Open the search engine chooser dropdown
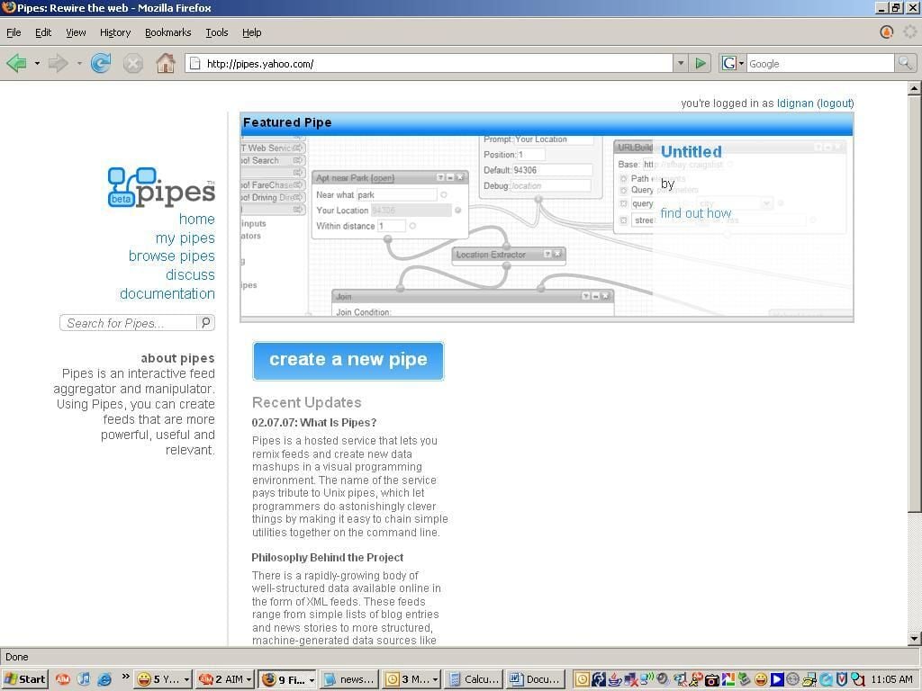Viewport: 922px width, 691px height. [x=741, y=63]
